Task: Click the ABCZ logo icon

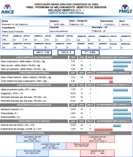Action: (x=7, y=9)
